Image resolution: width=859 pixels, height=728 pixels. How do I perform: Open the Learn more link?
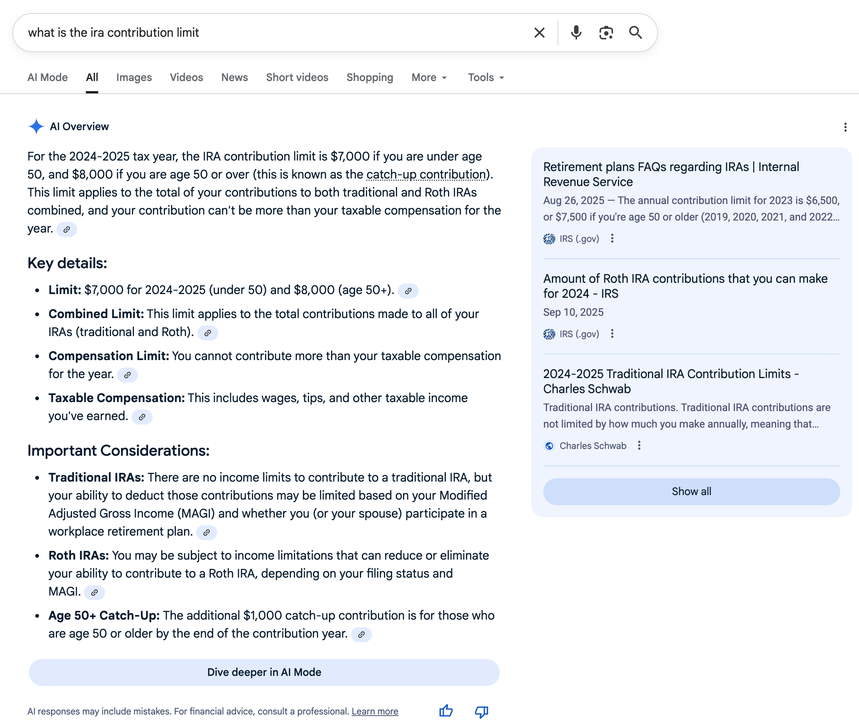coord(375,711)
